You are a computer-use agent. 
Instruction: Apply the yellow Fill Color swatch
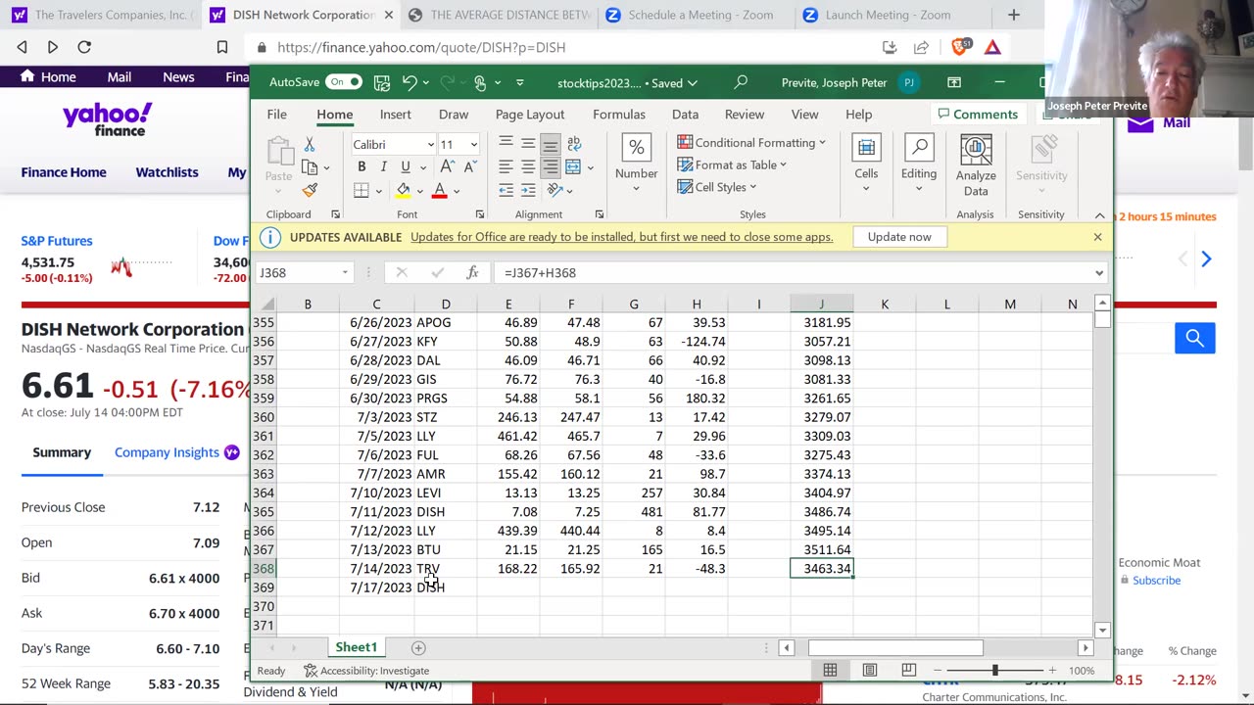[x=403, y=191]
